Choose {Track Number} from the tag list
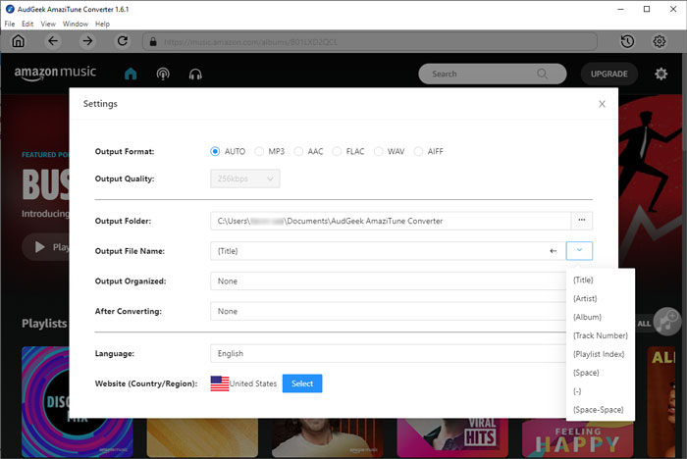This screenshot has height=459, width=687. pos(601,335)
